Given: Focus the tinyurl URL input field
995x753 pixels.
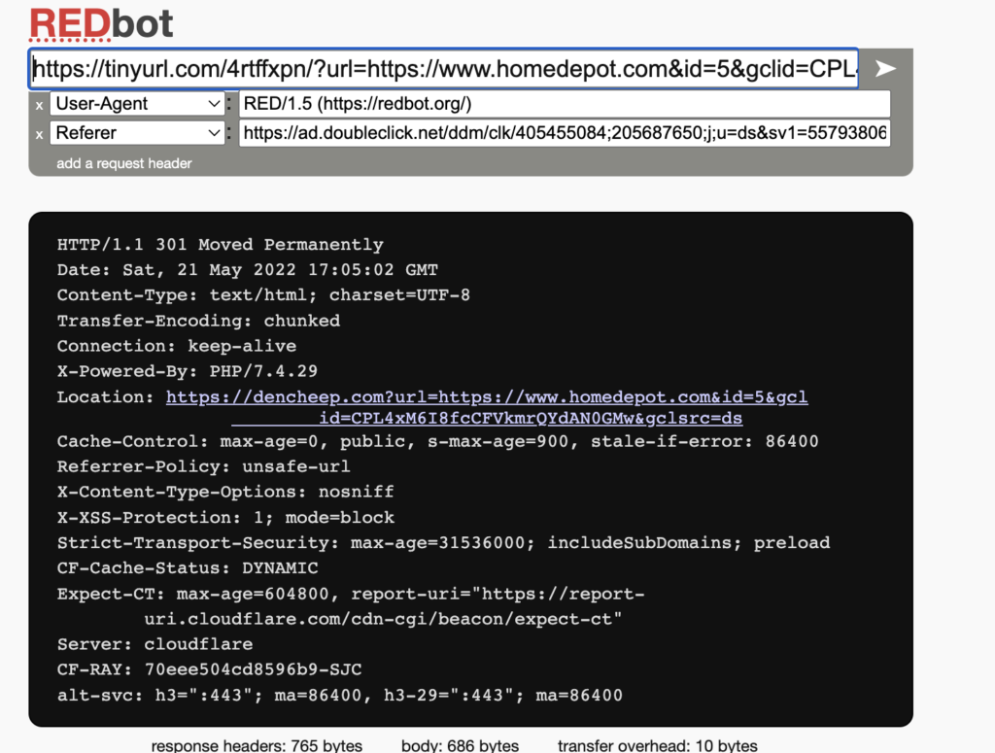Looking at the screenshot, I should (443, 69).
